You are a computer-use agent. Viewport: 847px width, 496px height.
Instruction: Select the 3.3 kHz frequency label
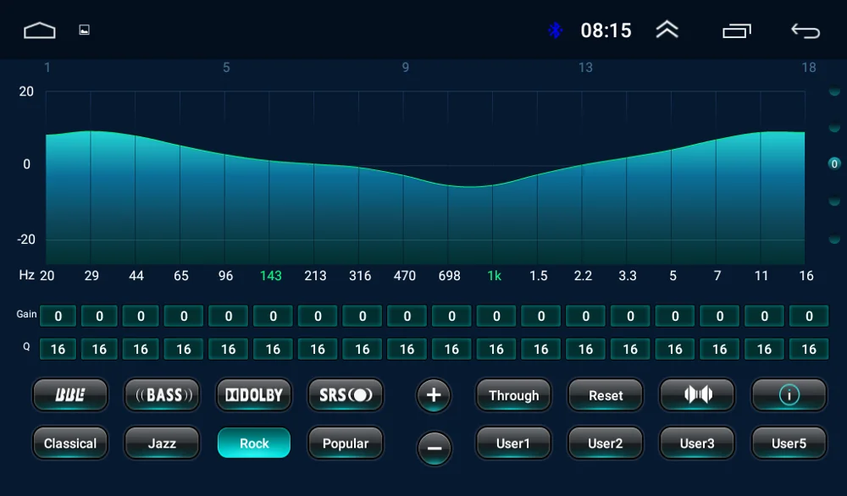click(x=627, y=276)
